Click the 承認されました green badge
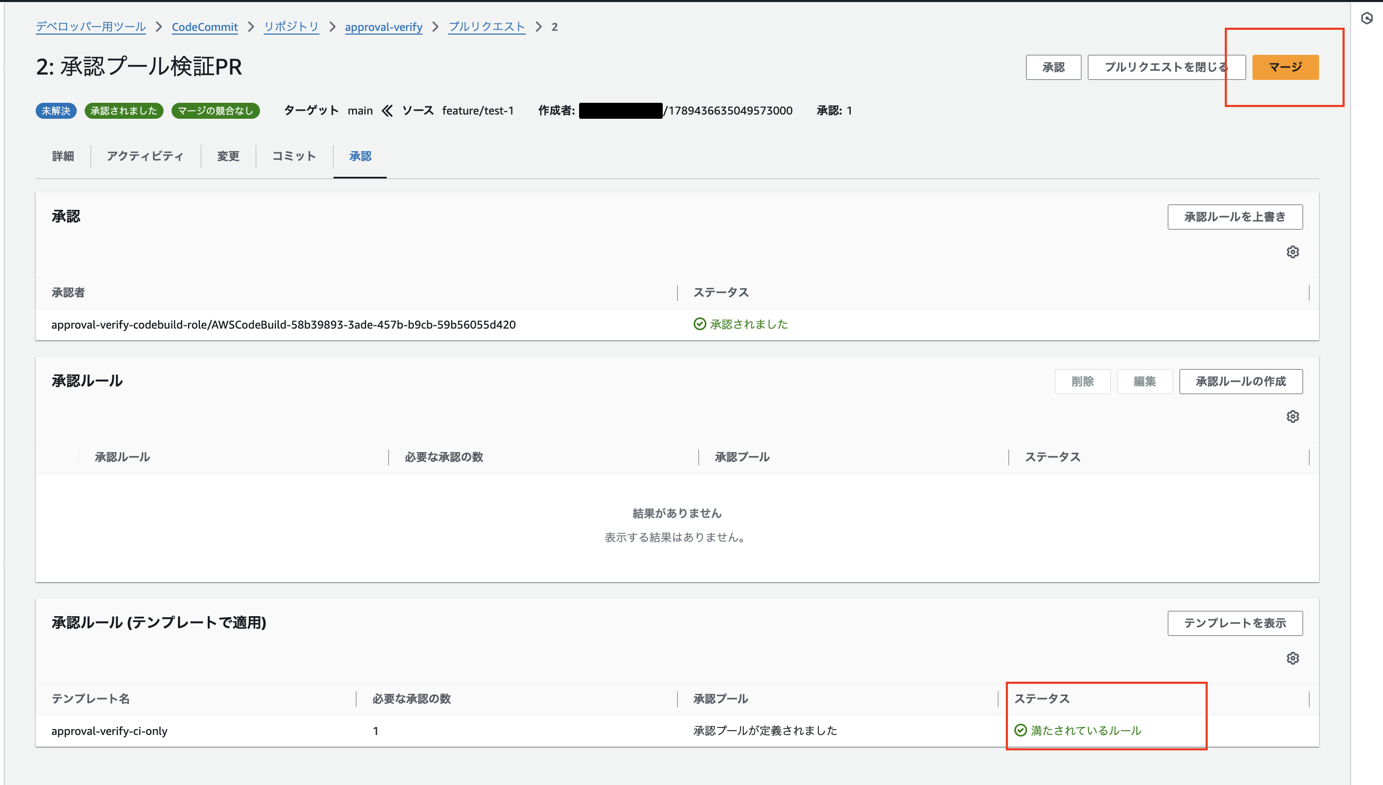1383x785 pixels. (124, 111)
